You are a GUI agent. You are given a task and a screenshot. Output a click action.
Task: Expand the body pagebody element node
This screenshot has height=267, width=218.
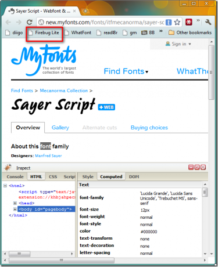15,209
